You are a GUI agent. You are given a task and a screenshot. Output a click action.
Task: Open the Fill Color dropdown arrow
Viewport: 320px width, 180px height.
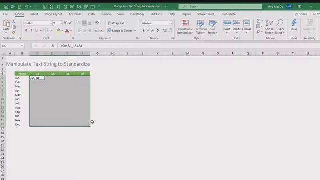point(62,31)
